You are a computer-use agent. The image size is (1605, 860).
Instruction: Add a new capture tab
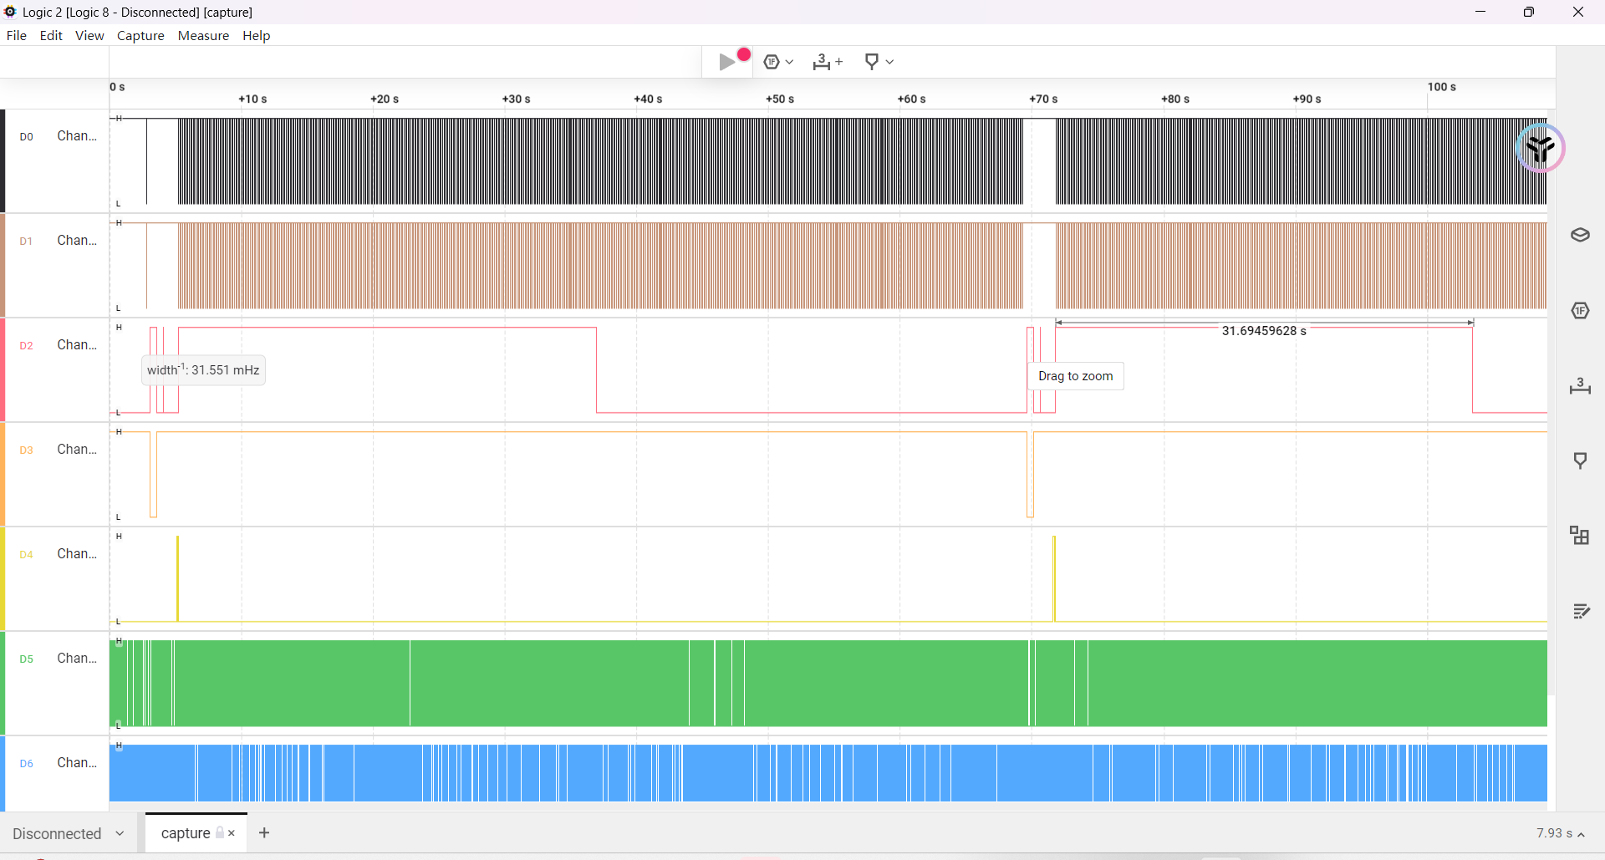[264, 832]
